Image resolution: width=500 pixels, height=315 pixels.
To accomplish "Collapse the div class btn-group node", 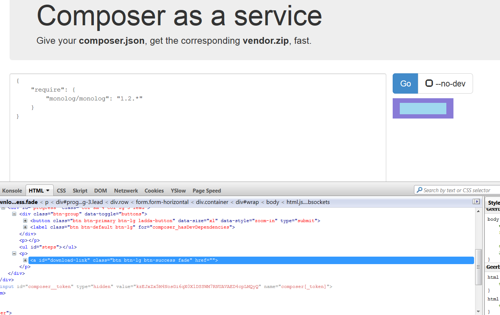I will coord(14,214).
